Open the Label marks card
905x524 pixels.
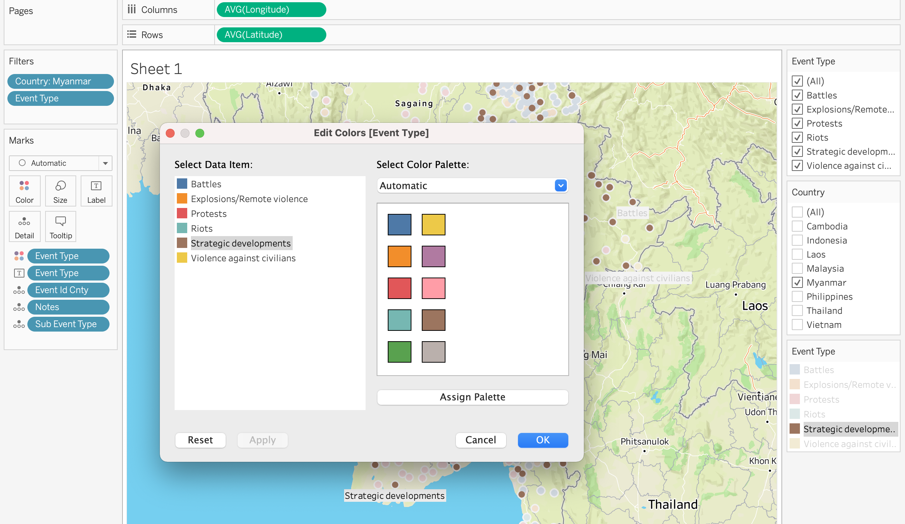click(96, 191)
